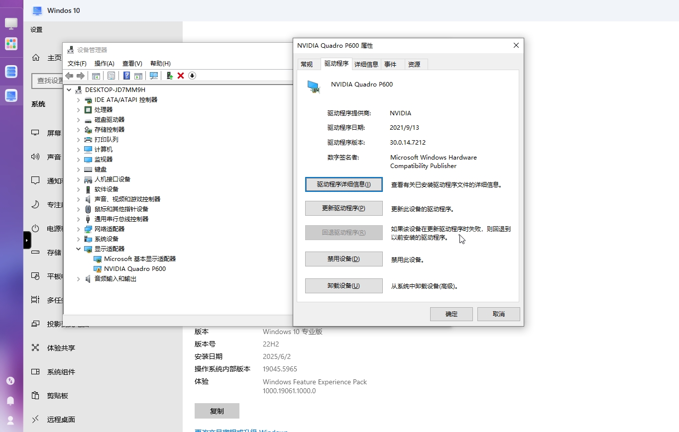
Task: Open the 查看(V) menu
Action: click(132, 64)
